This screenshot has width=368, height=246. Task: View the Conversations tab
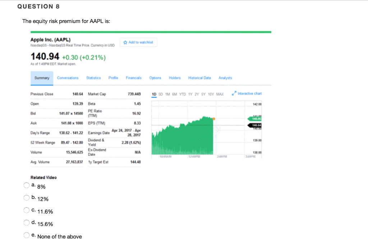(x=68, y=78)
